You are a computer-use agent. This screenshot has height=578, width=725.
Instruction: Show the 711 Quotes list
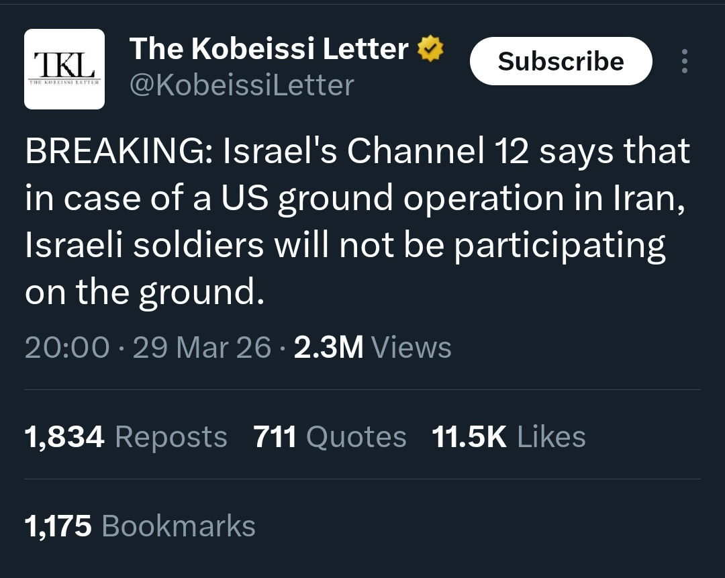coord(330,437)
